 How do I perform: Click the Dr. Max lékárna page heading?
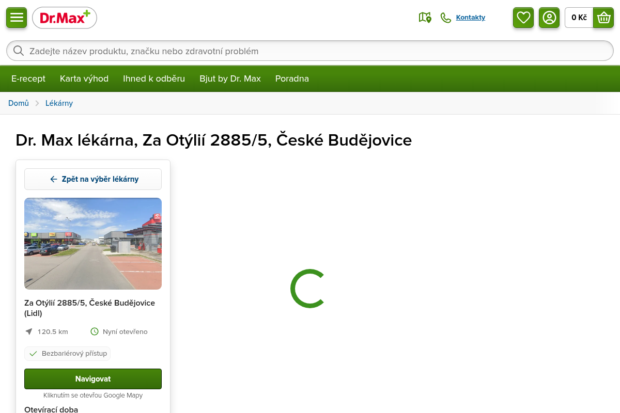pos(214,140)
